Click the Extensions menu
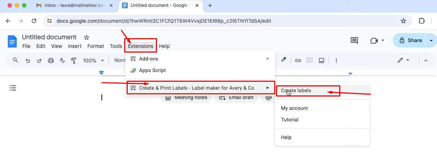This screenshot has width=437, height=161. point(141,46)
